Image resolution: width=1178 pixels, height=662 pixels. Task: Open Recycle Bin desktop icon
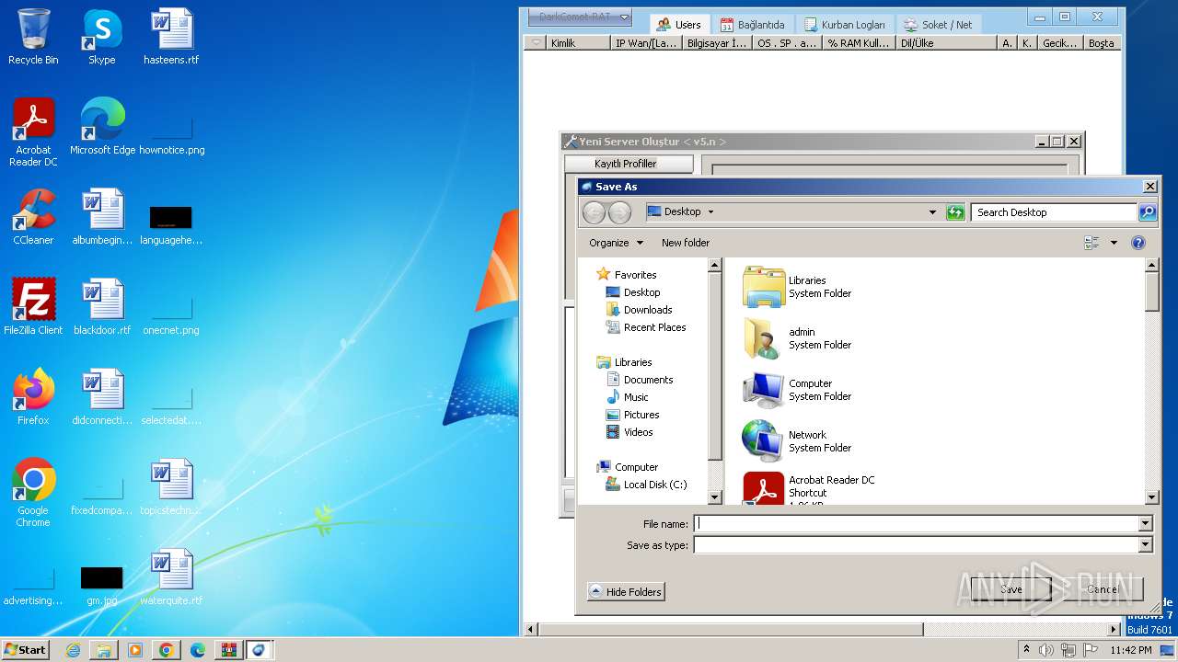(33, 37)
